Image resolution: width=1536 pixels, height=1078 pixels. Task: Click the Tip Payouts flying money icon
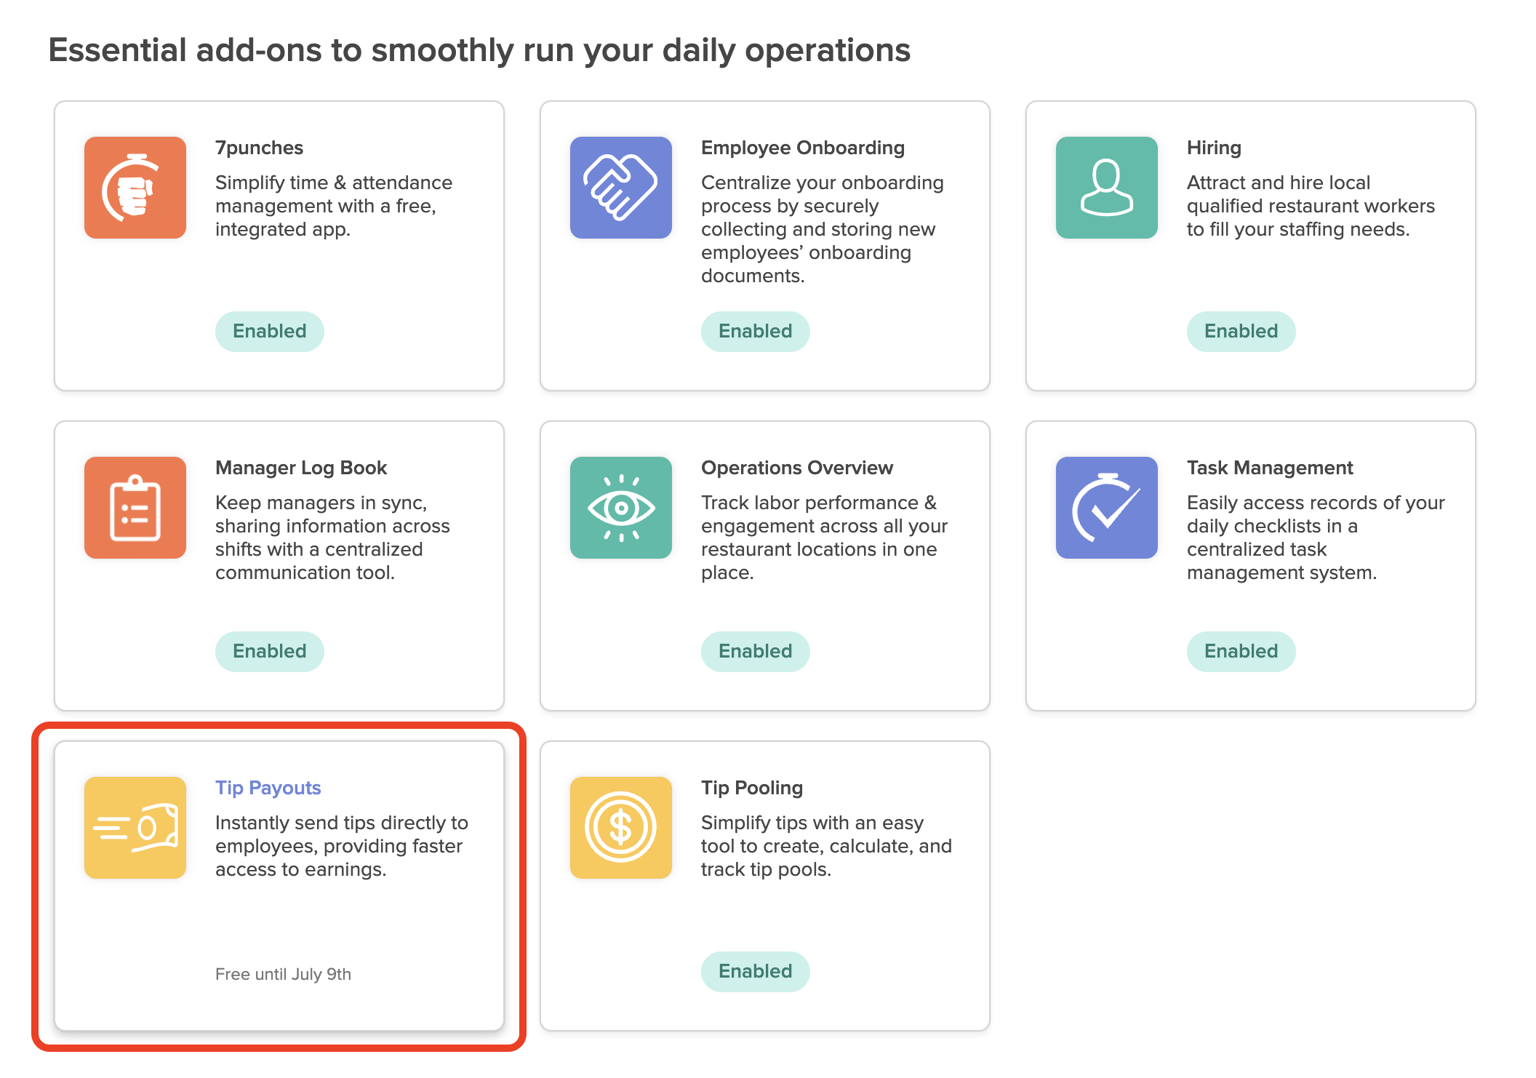[135, 828]
